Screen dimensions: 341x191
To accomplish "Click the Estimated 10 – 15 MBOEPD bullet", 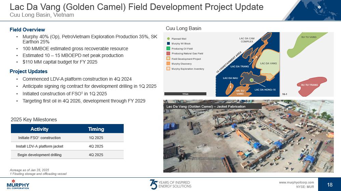I will (73, 55).
